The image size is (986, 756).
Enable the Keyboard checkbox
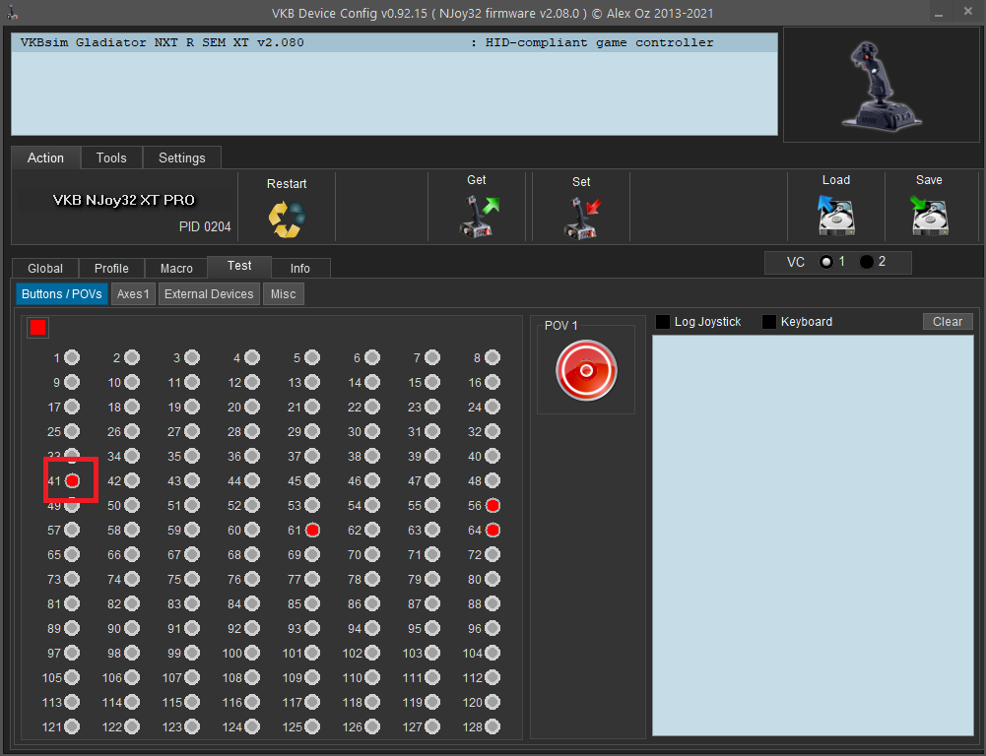pos(769,322)
